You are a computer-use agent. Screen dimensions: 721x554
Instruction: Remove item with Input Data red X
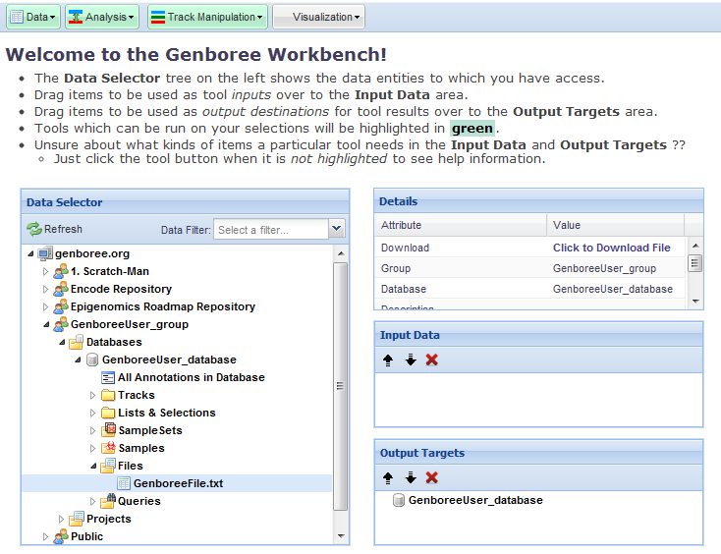click(432, 360)
